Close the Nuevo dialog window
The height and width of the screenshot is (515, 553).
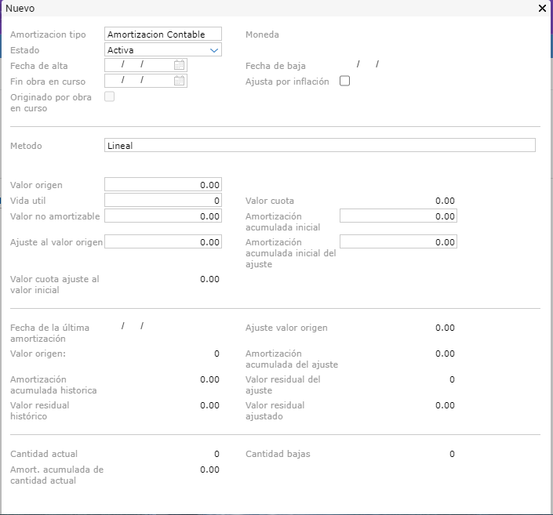542,8
